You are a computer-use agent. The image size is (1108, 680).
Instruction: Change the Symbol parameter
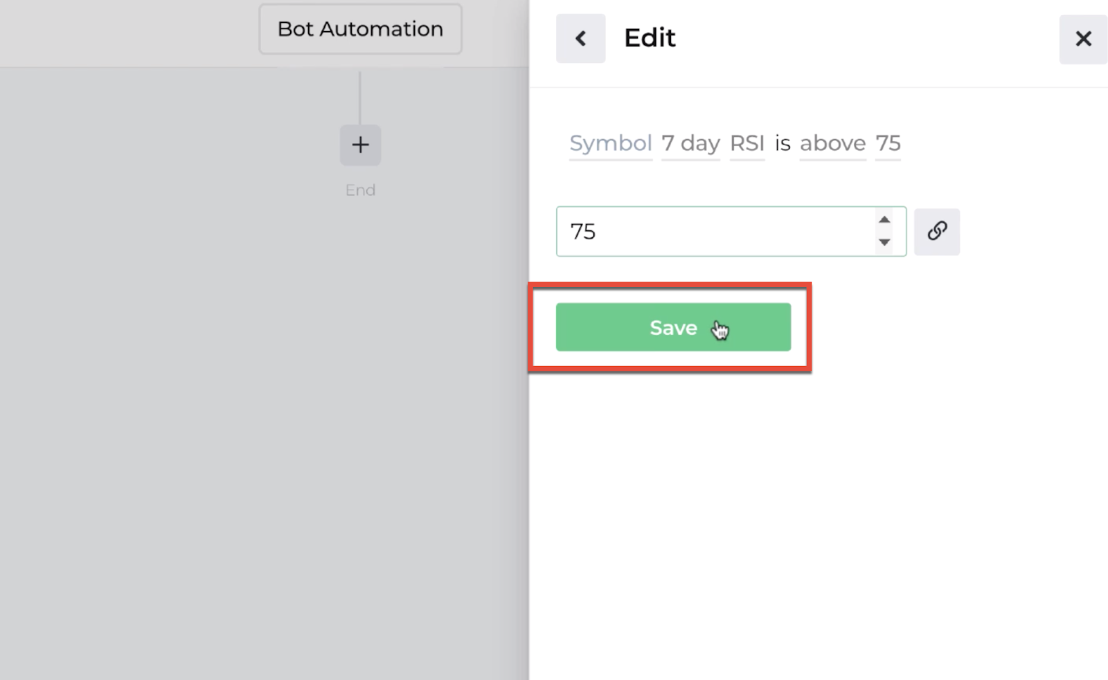click(611, 143)
